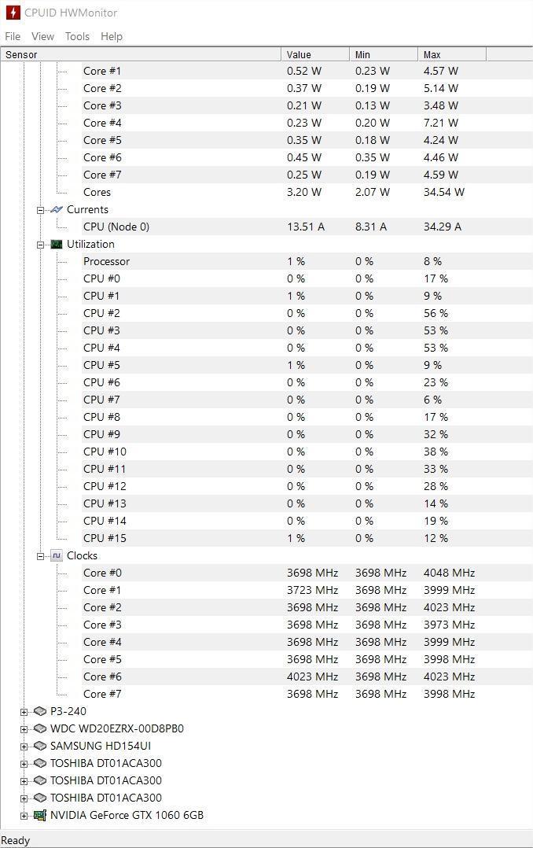Click the Clocks square-wave icon

point(57,555)
